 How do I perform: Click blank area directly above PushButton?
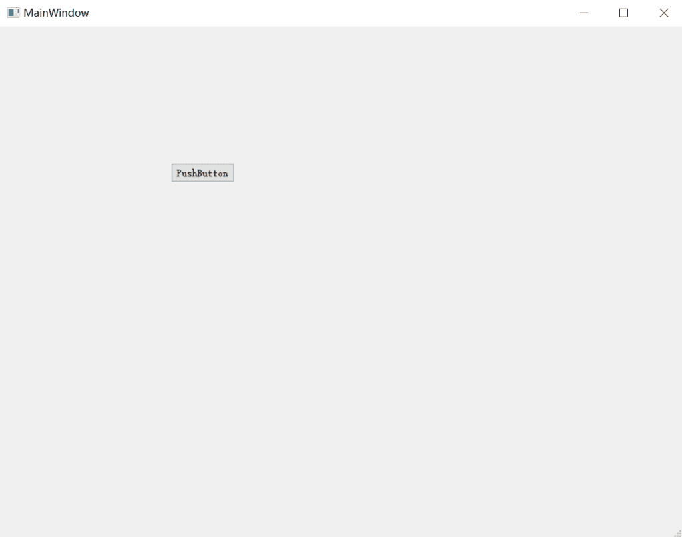pyautogui.click(x=202, y=140)
